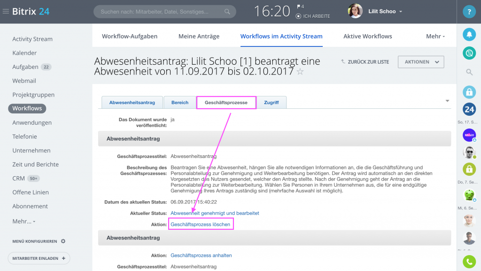Switch to Workflow-Aufgaben tab
The height and width of the screenshot is (271, 481).
130,37
